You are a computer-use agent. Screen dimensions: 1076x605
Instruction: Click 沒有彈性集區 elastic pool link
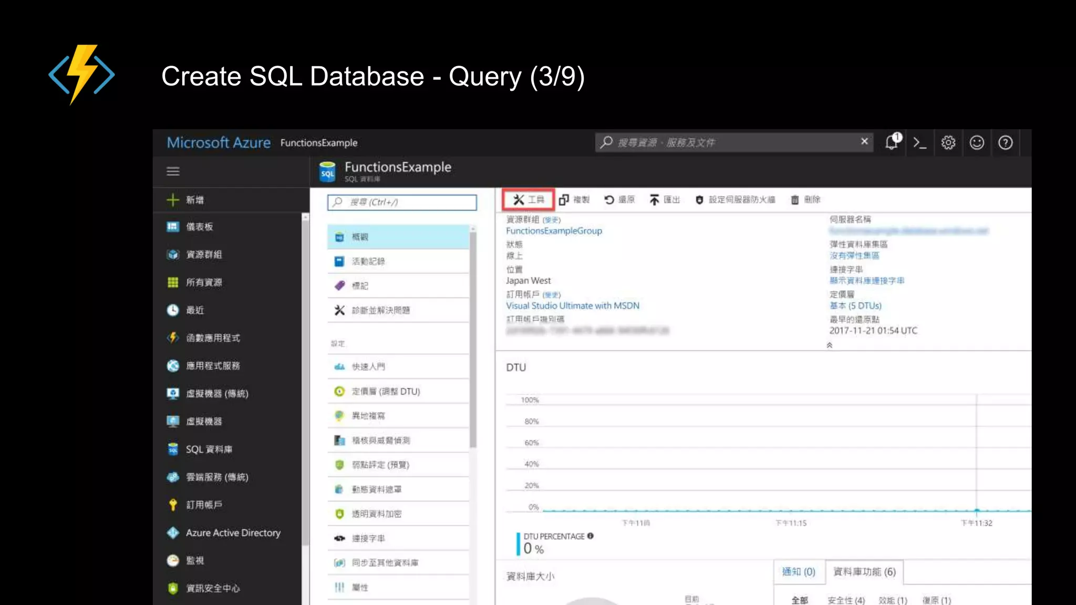(854, 256)
